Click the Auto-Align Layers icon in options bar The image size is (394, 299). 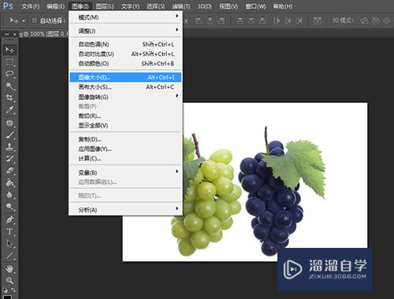point(318,20)
